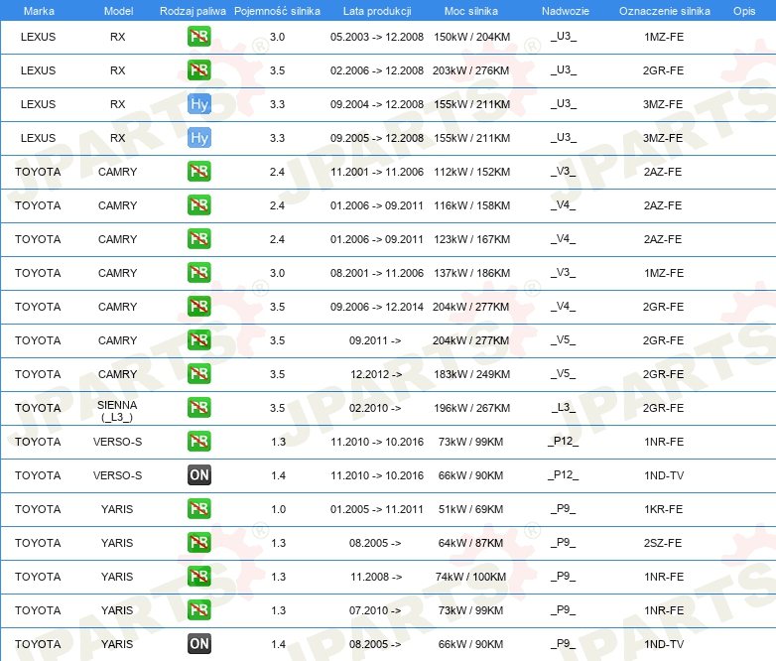
Task: Click the Lata produkcji column header
Action: coord(377,11)
